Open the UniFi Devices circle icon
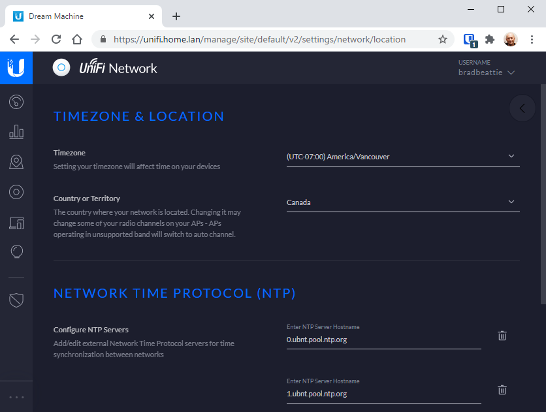Viewport: 546px width, 412px height. click(x=16, y=192)
